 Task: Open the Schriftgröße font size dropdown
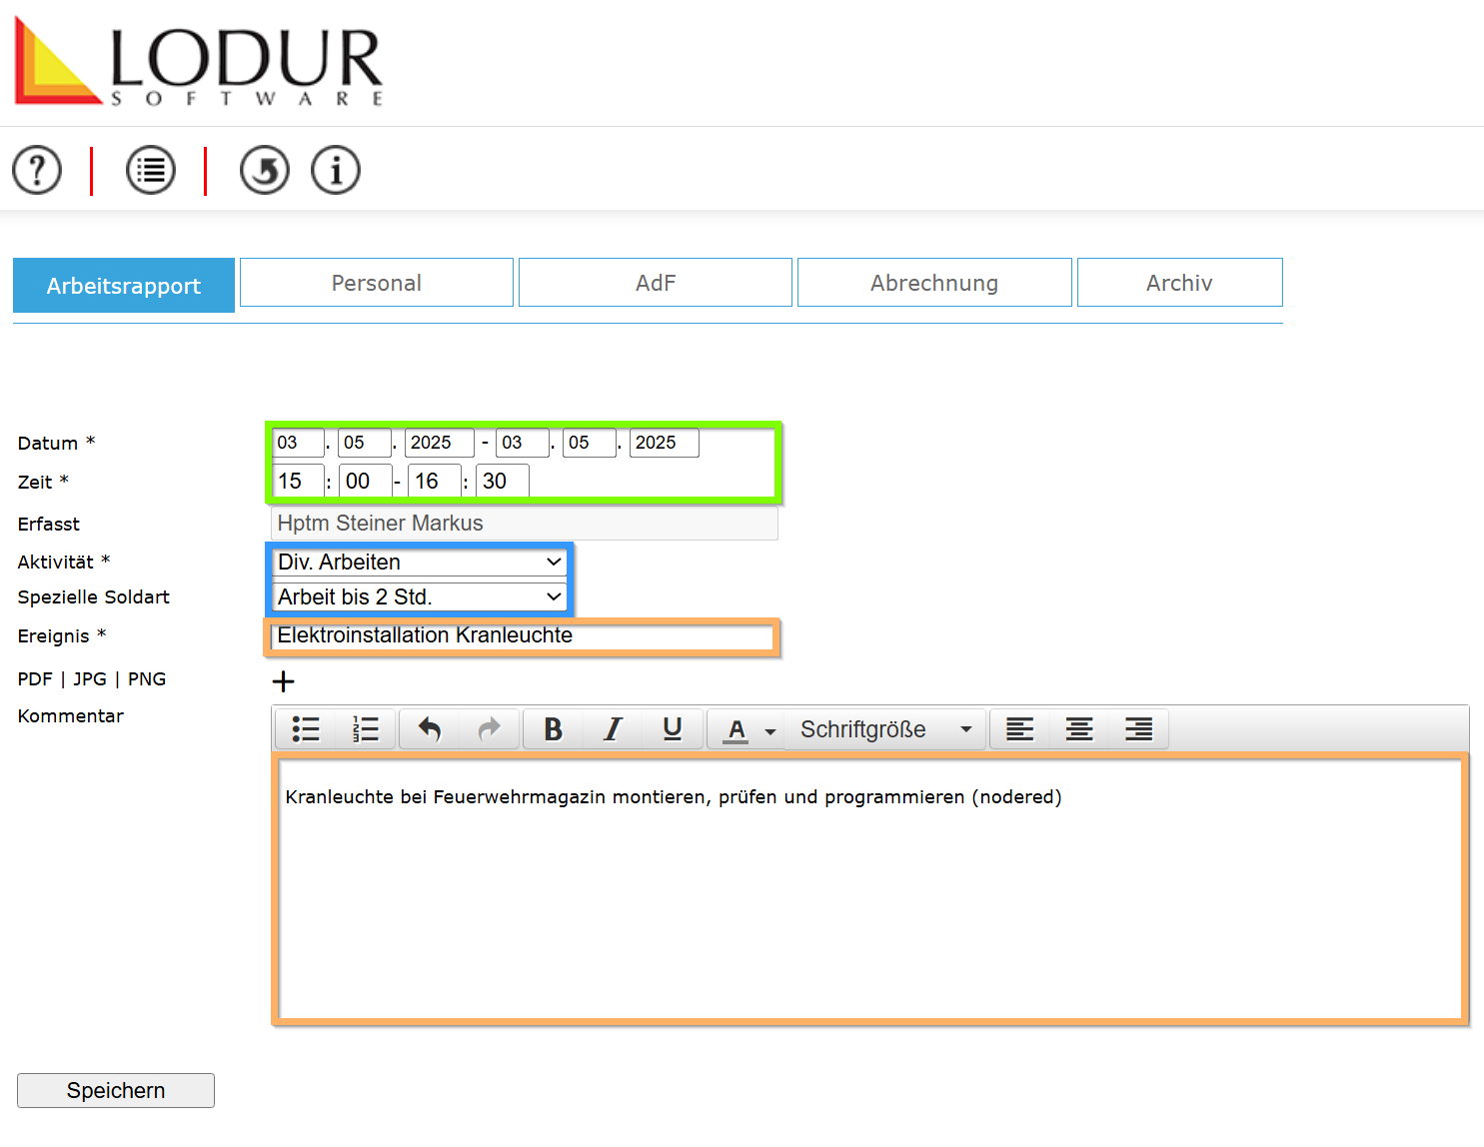(885, 729)
